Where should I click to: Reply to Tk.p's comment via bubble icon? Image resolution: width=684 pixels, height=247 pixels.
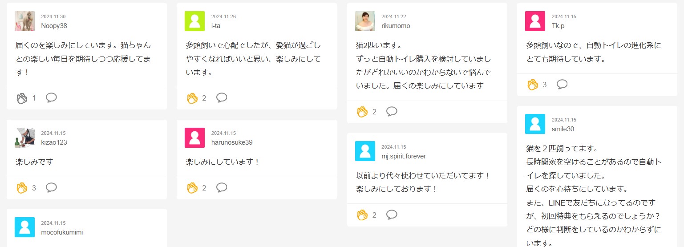(562, 84)
